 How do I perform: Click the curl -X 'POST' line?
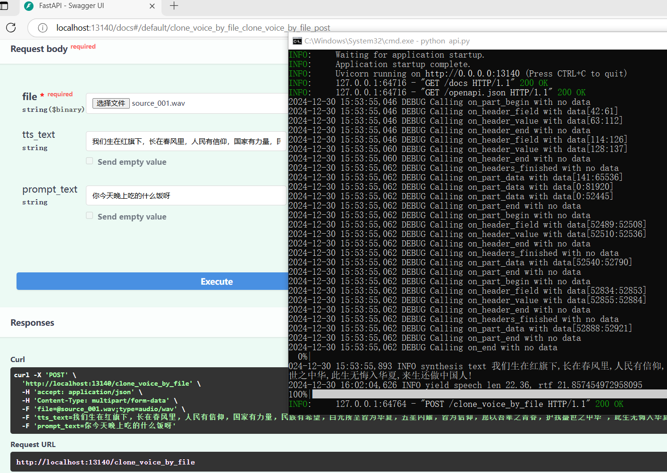click(45, 375)
